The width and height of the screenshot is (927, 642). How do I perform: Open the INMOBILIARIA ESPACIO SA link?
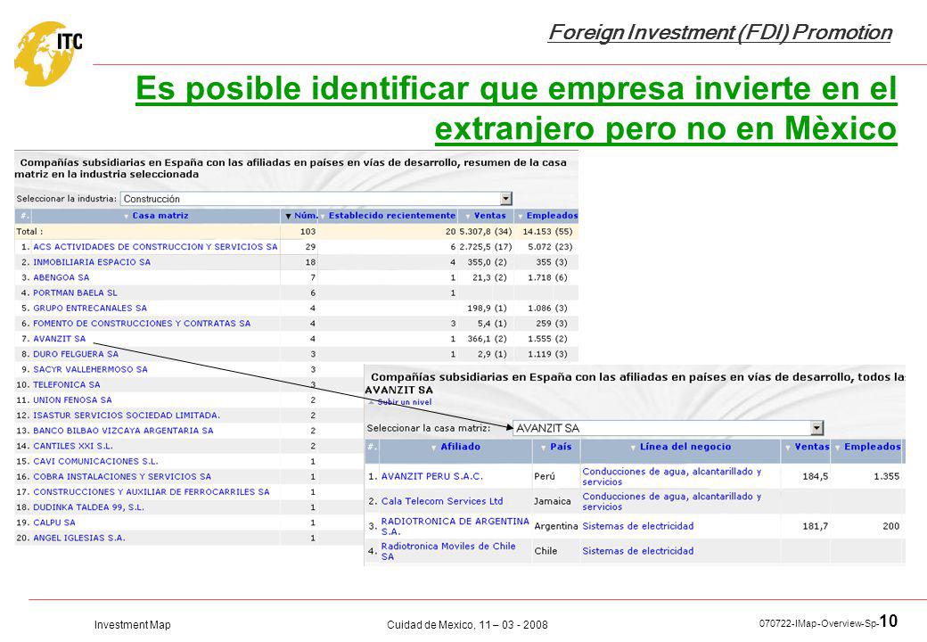92,262
